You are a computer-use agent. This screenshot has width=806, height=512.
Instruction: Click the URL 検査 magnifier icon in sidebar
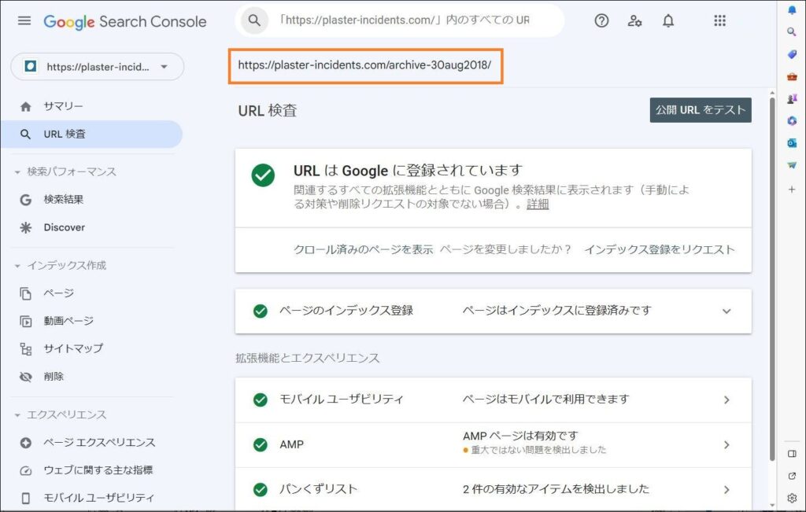click(x=25, y=134)
